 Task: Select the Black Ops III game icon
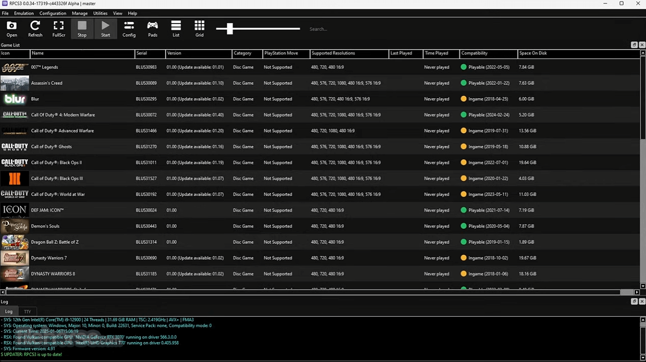15,178
